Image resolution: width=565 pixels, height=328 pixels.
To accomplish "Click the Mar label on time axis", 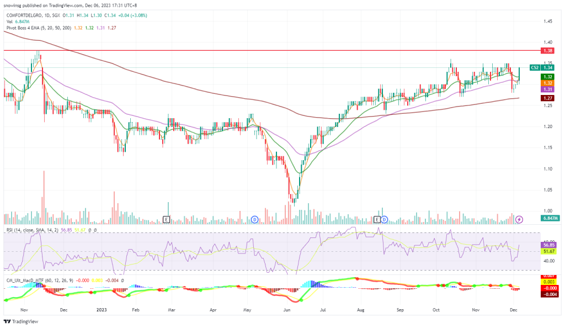I will coord(172,310).
